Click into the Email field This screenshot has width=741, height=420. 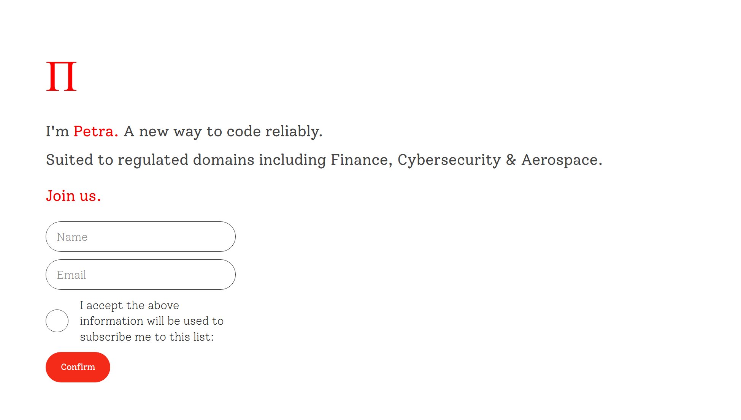coord(140,275)
